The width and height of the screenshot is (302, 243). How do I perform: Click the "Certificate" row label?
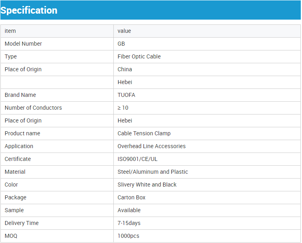pyautogui.click(x=18, y=159)
